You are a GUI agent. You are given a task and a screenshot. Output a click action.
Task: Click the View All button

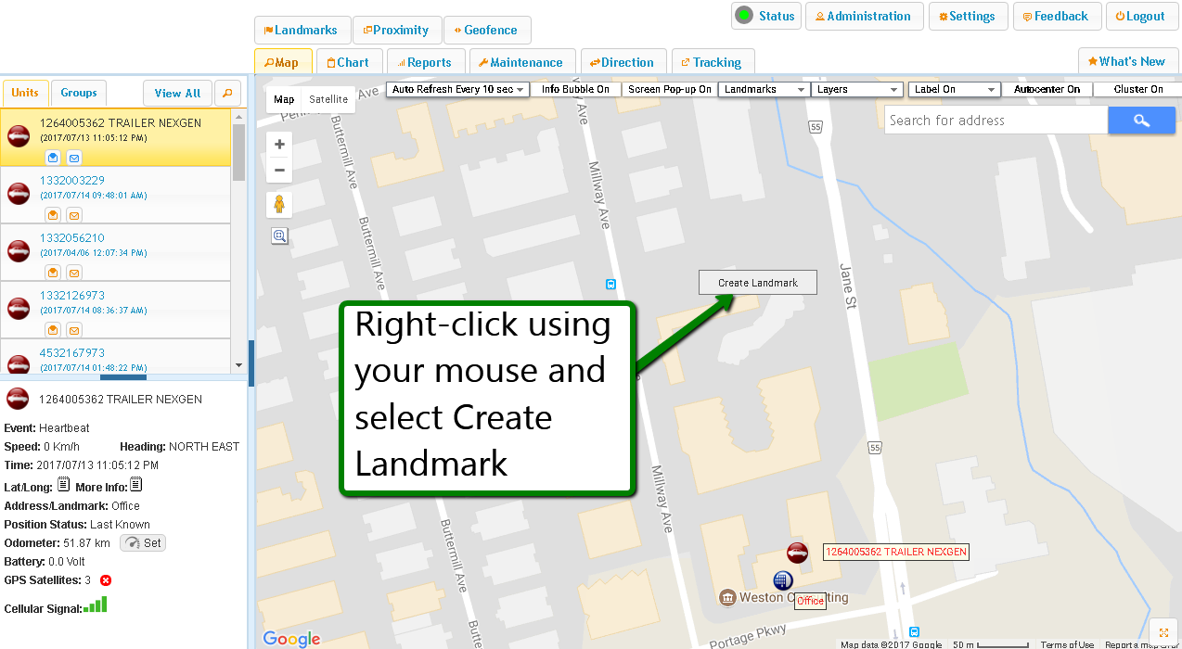[177, 94]
